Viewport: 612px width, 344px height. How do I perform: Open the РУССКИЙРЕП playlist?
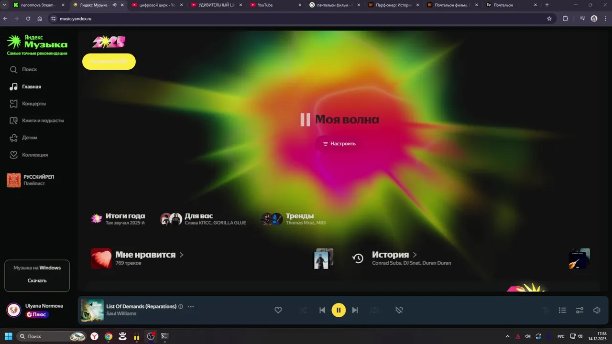pos(31,180)
